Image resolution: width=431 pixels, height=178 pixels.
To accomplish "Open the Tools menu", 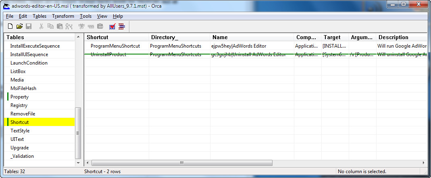I will pyautogui.click(x=85, y=16).
